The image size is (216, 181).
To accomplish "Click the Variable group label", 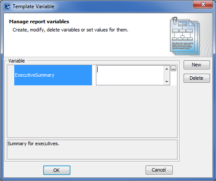I will point(16,61).
